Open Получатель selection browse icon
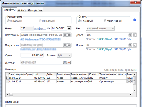 (x=65, y=45)
